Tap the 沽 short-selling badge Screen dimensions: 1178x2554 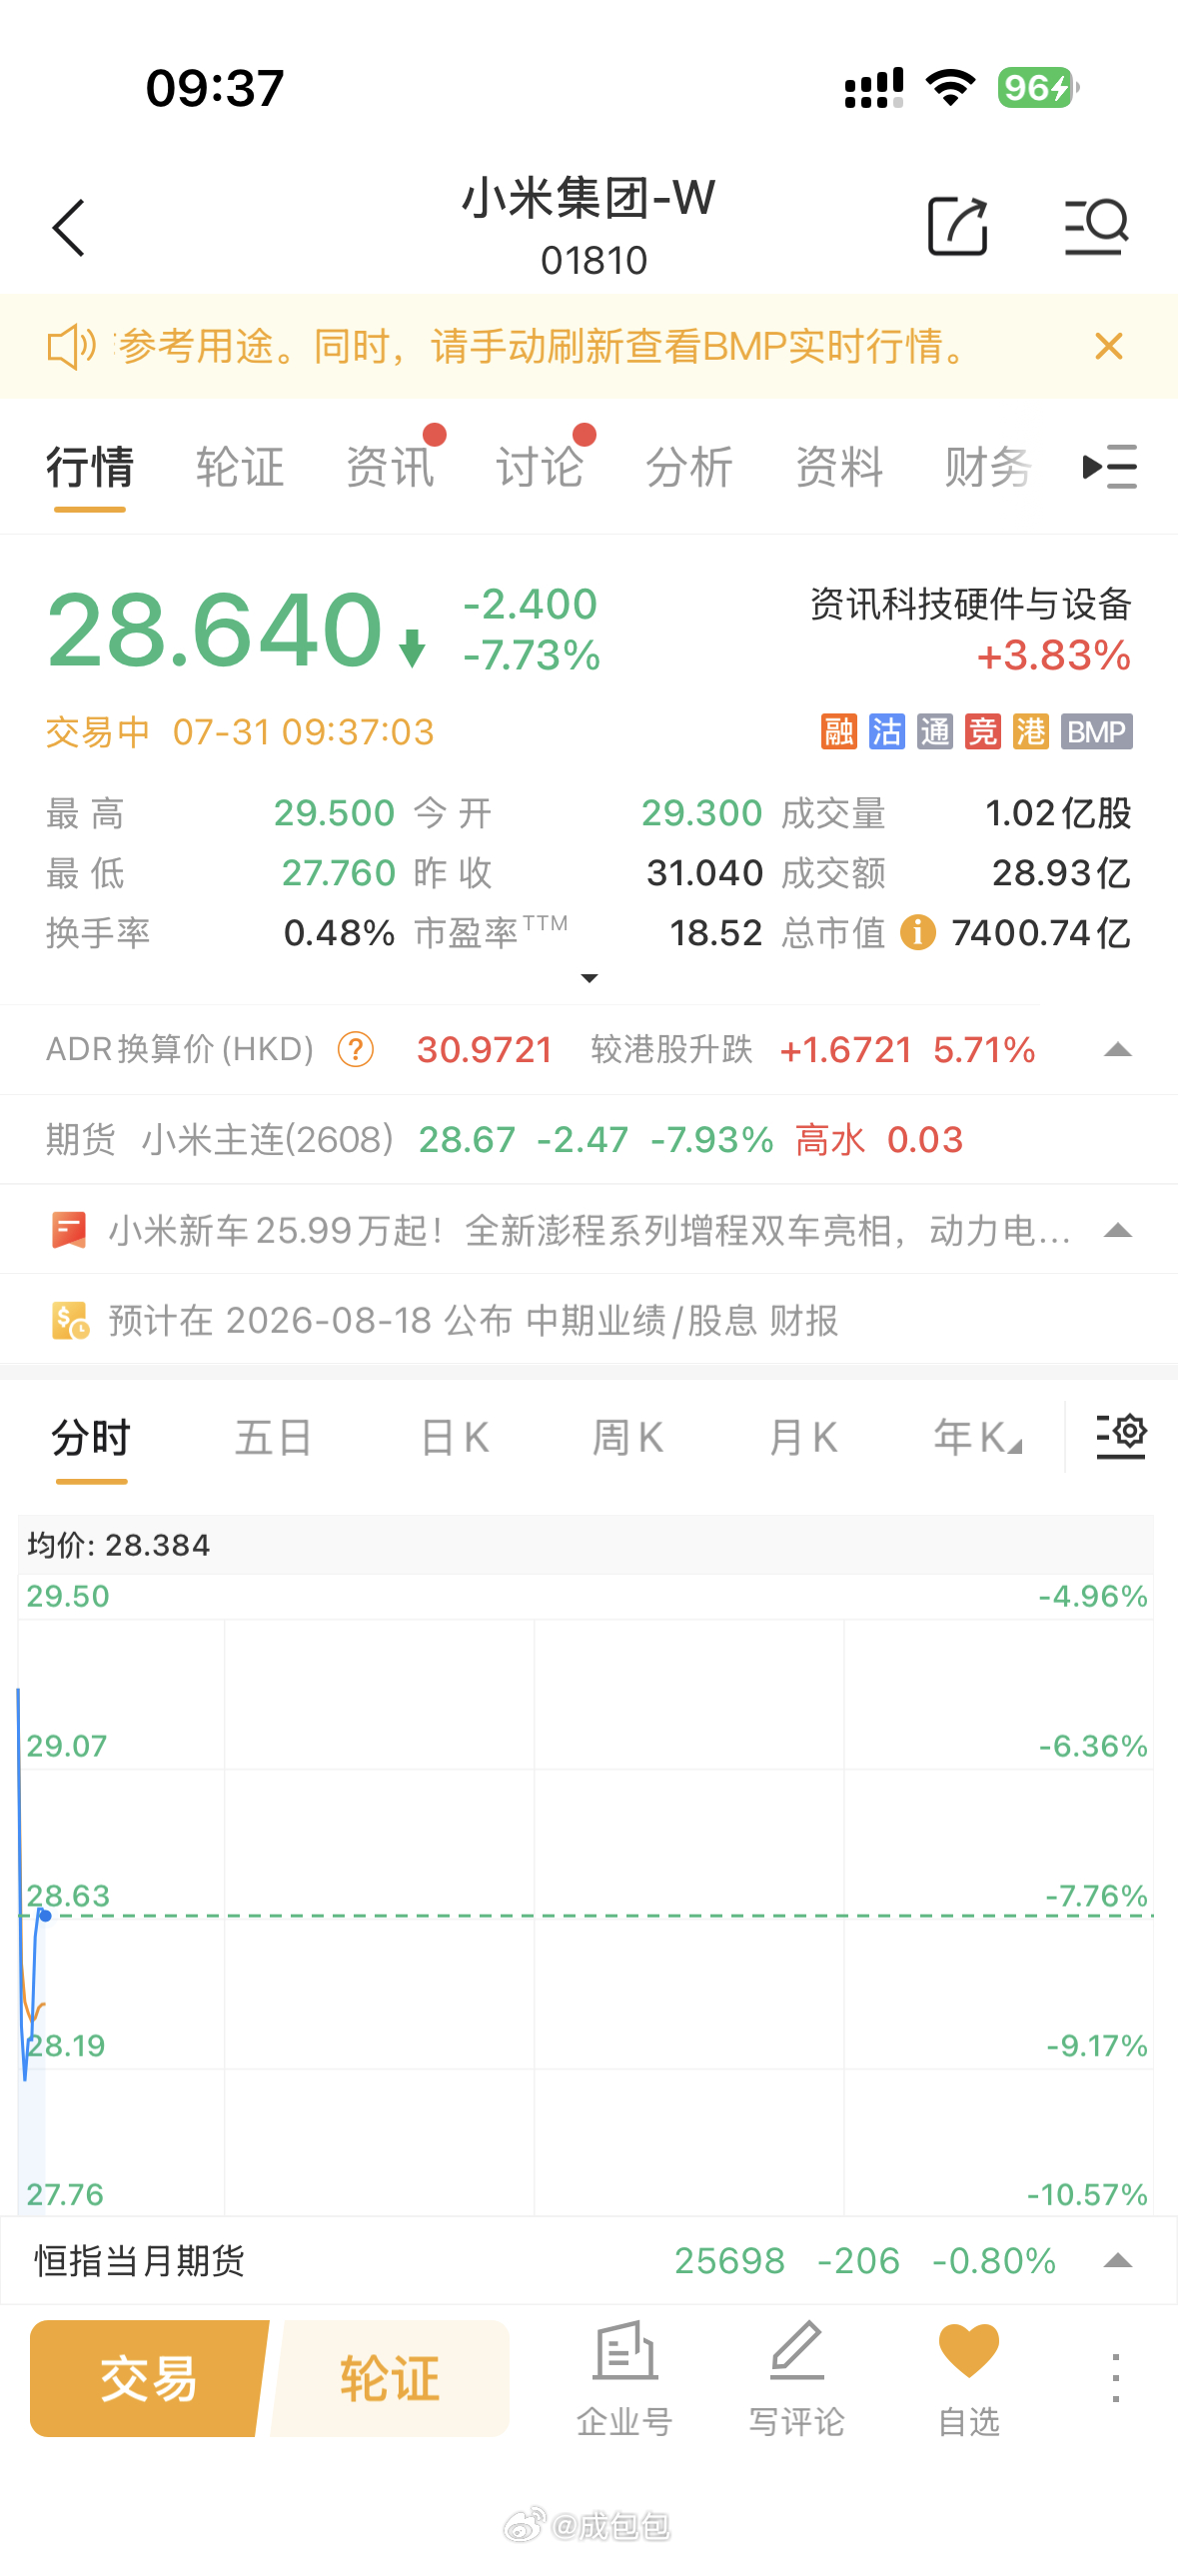point(887,731)
